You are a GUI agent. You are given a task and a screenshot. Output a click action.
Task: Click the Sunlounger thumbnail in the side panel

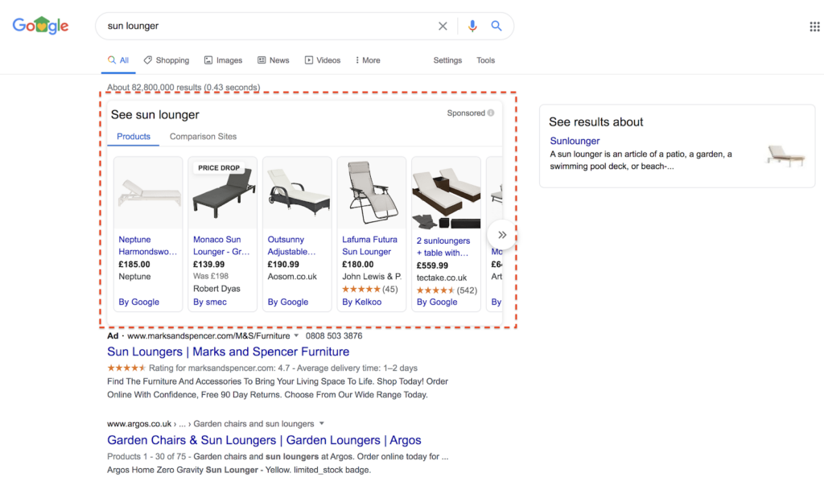click(x=785, y=154)
